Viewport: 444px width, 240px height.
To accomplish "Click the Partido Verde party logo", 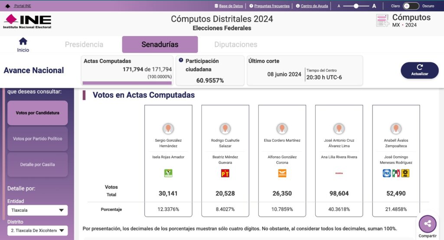I will 168,173.
